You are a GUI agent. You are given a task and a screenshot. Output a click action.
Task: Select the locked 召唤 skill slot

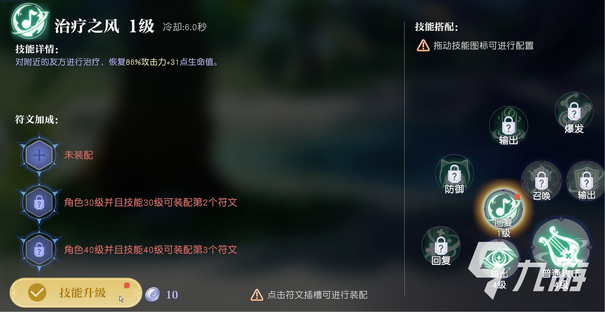pyautogui.click(x=541, y=181)
